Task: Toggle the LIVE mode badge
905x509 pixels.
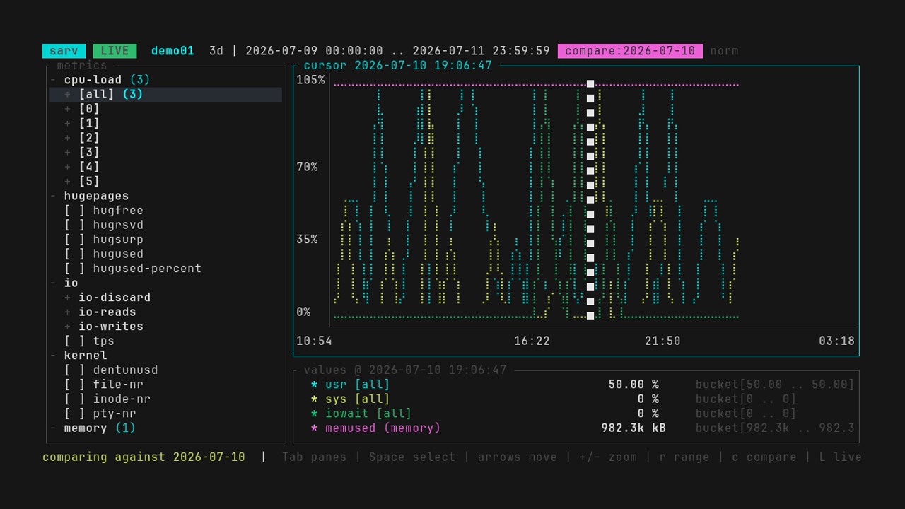Action: click(115, 51)
